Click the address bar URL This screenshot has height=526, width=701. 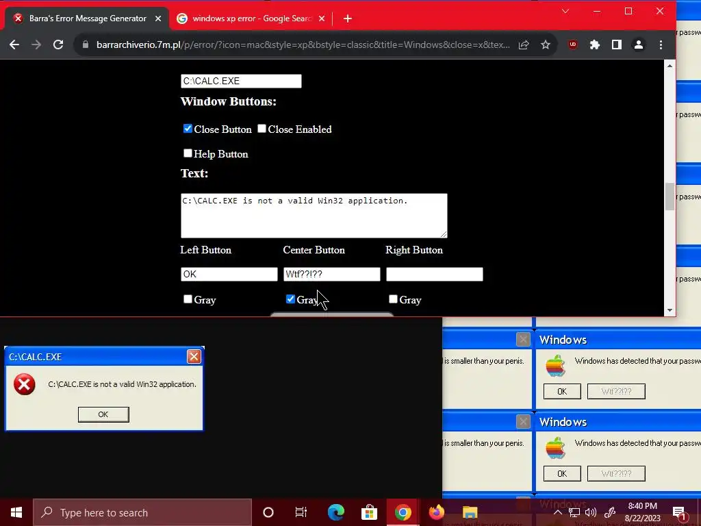pyautogui.click(x=303, y=45)
